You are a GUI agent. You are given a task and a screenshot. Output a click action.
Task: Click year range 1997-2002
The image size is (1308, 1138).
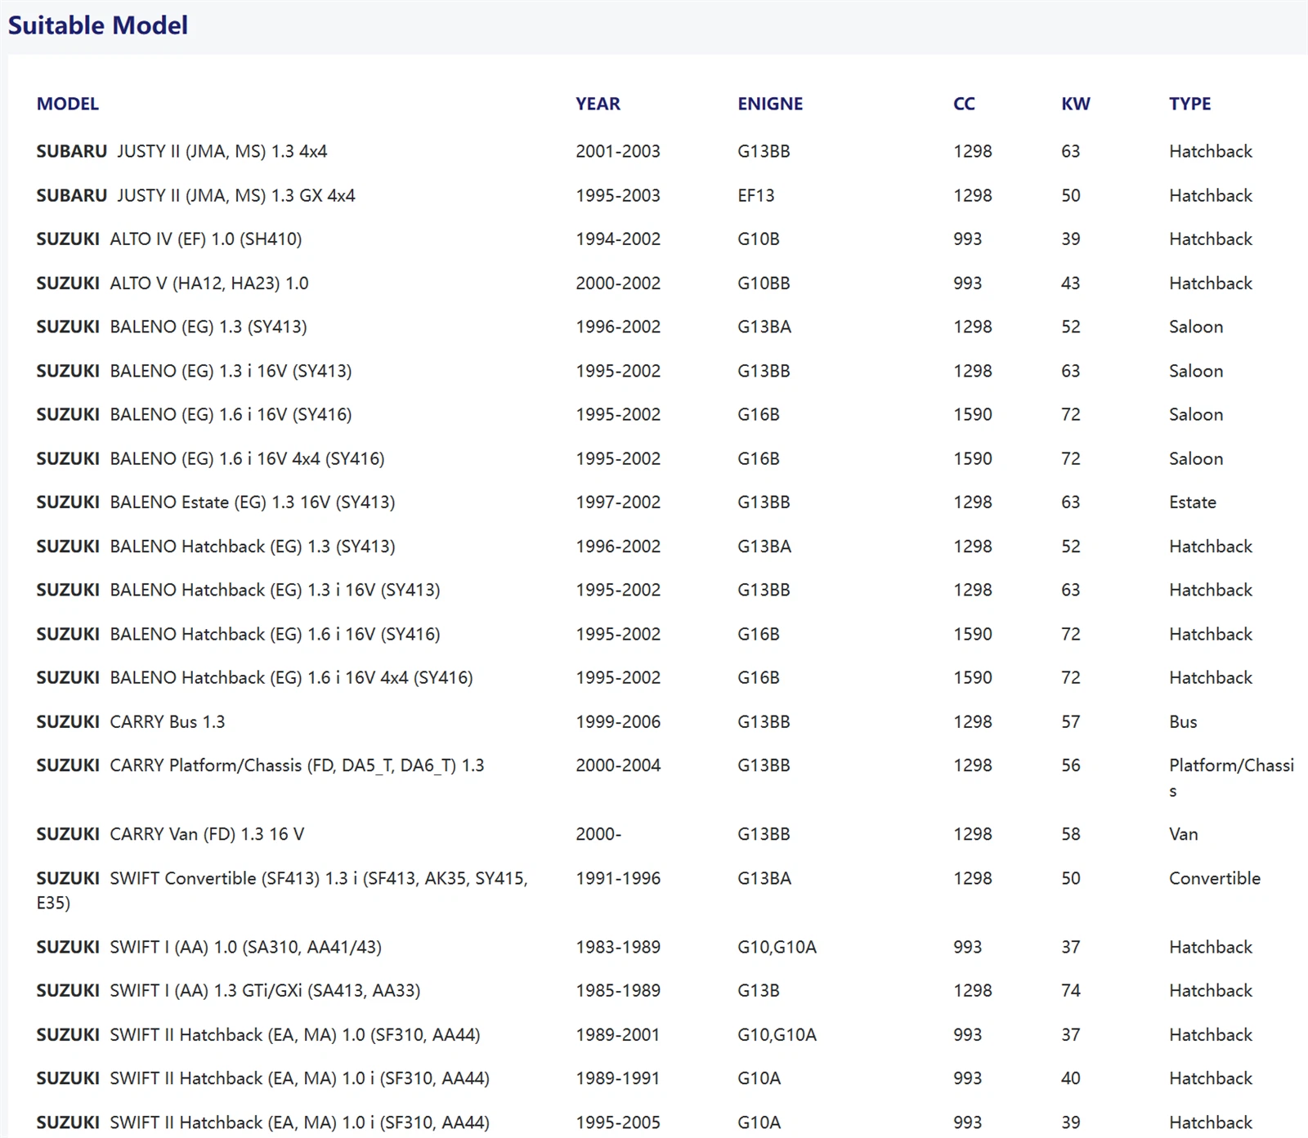click(617, 502)
